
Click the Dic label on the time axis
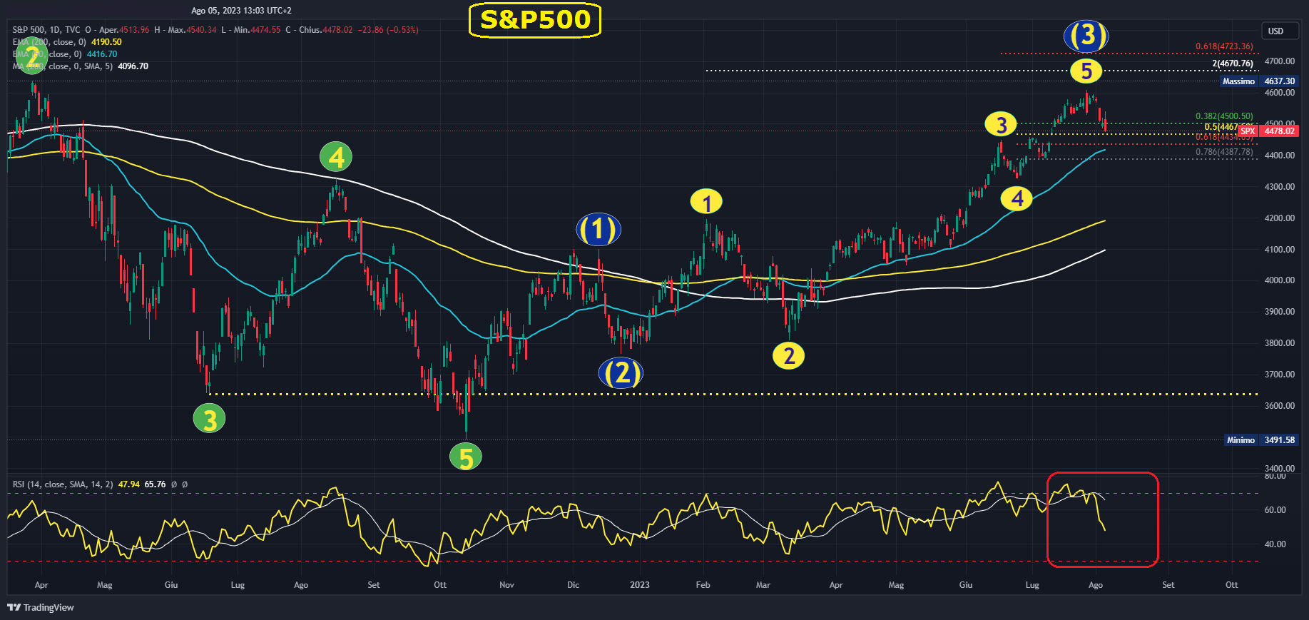573,585
